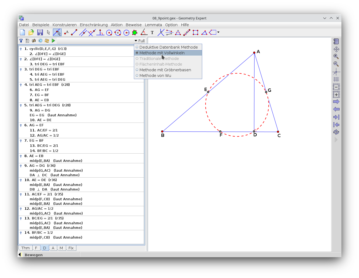
Task: Choose Methode mit Gröbnerbasen option
Action: coord(165,70)
